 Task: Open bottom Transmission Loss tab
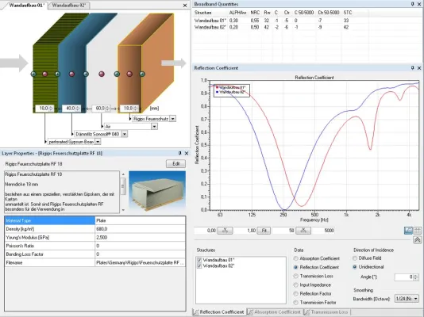tap(326, 312)
